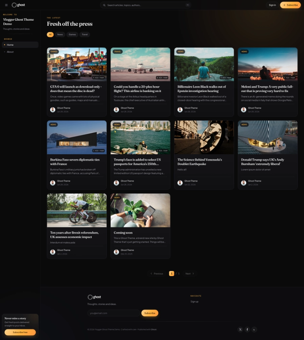Open 'Meloni and Trump' article title

tap(267, 89)
